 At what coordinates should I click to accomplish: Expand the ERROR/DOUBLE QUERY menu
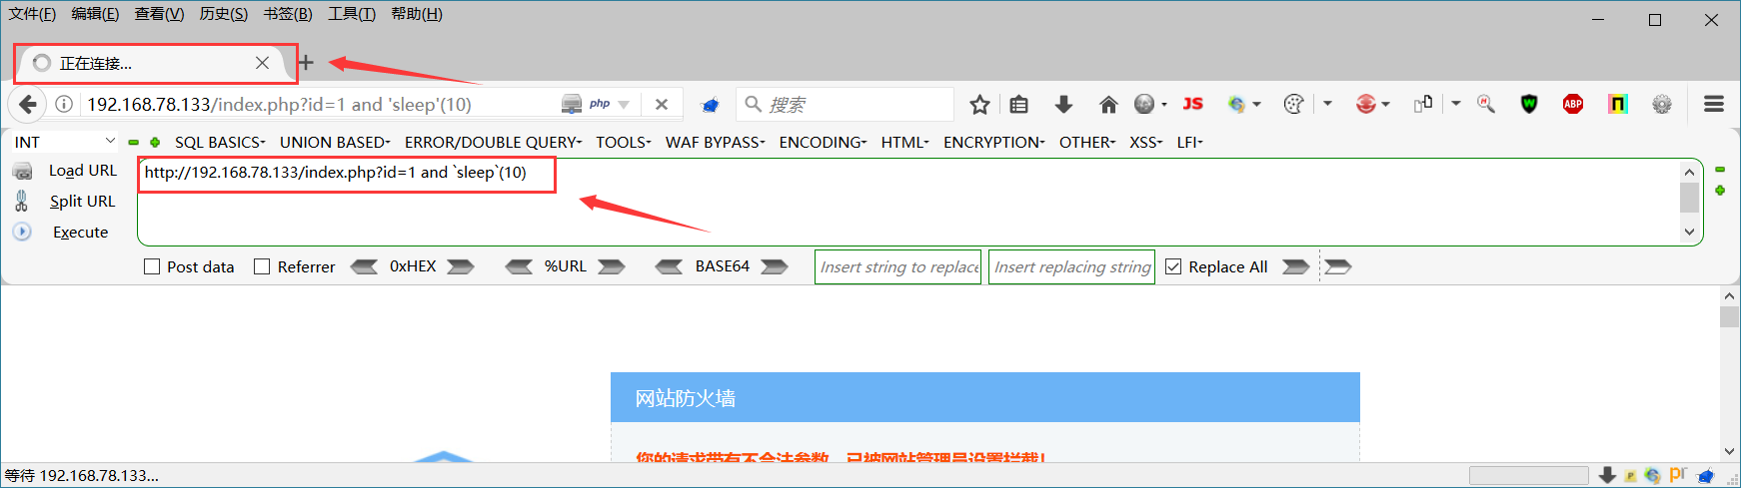pyautogui.click(x=493, y=142)
